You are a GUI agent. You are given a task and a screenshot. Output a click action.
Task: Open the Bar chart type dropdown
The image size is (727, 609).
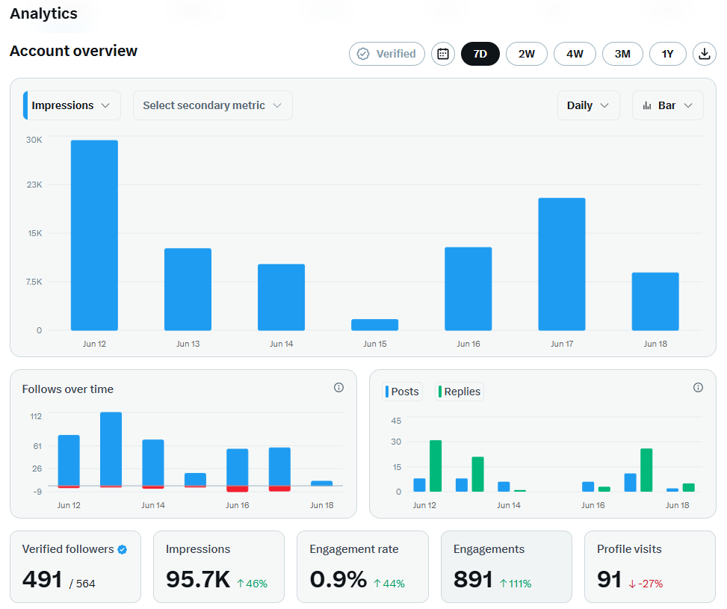(x=668, y=105)
